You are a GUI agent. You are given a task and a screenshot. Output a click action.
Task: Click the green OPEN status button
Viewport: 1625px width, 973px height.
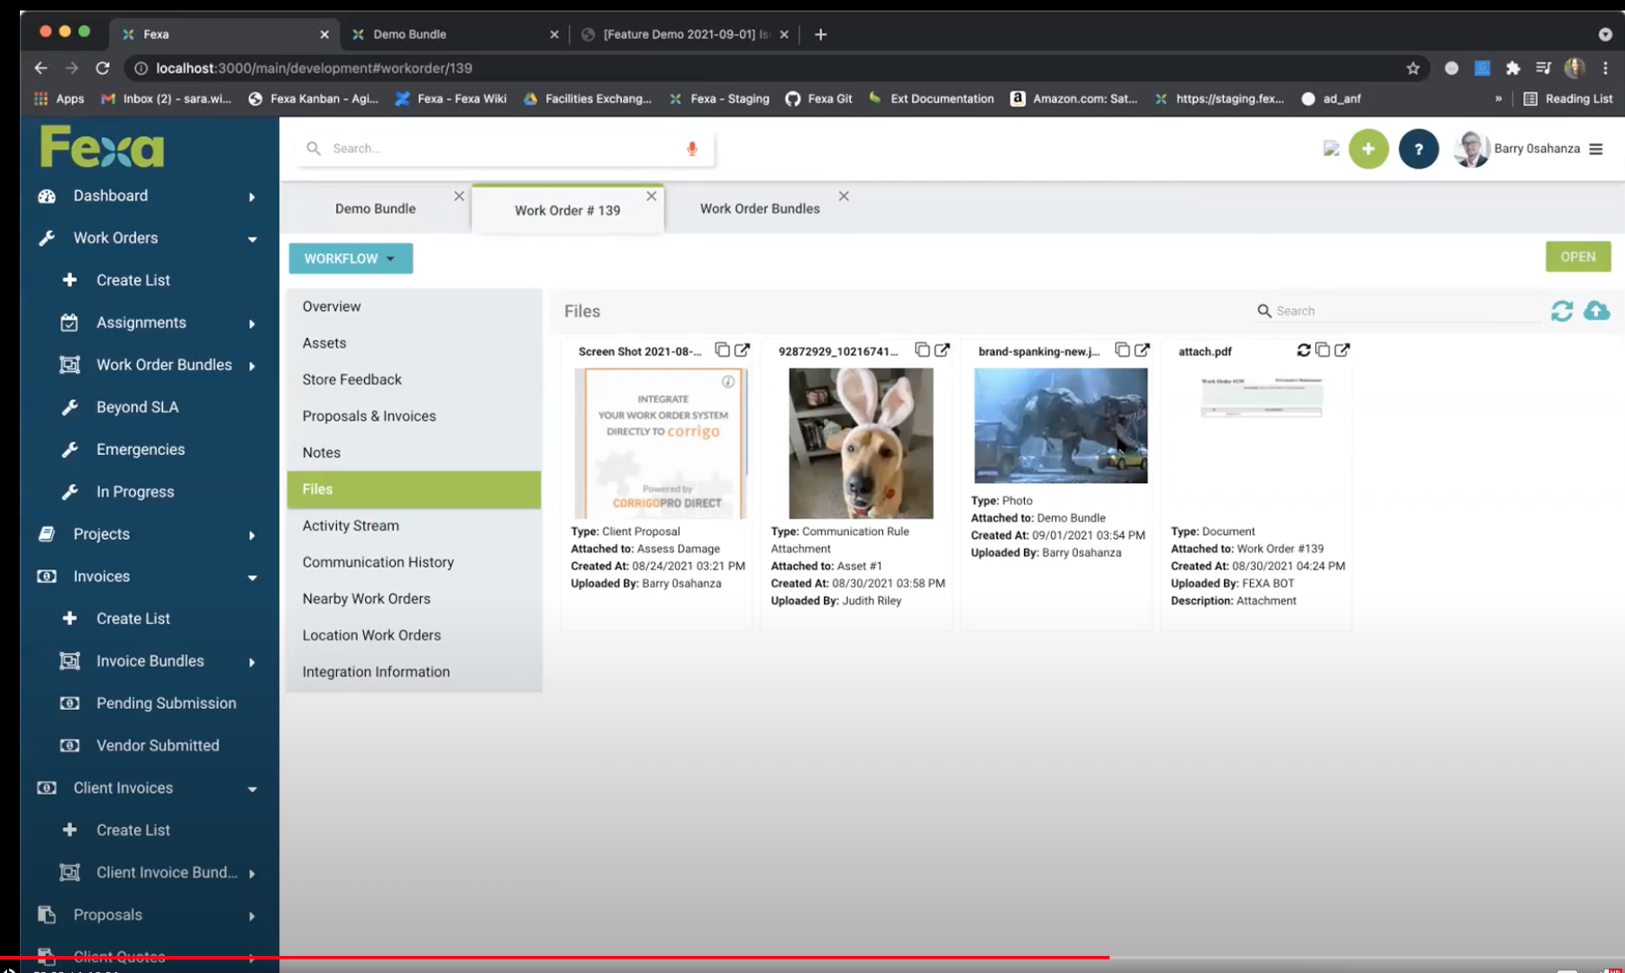(1577, 257)
